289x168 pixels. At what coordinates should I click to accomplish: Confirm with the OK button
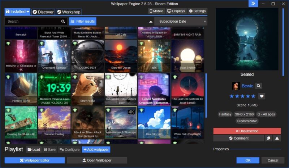pos(248,160)
